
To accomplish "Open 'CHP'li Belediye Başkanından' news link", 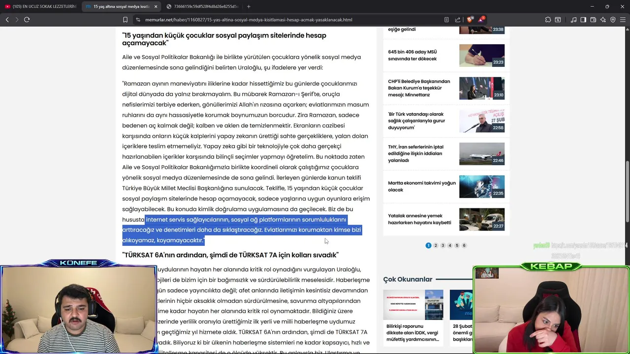I will click(x=419, y=88).
